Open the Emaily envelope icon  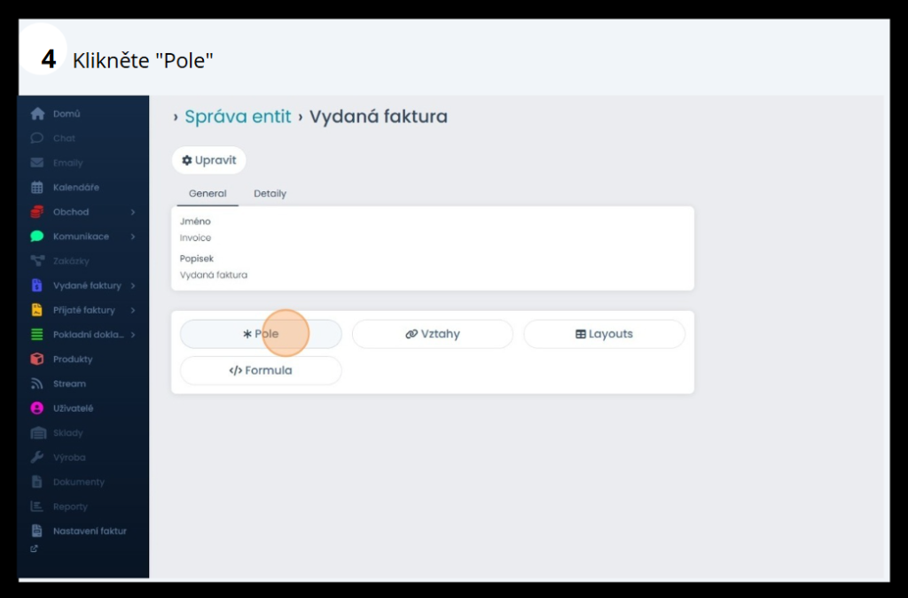pos(37,162)
